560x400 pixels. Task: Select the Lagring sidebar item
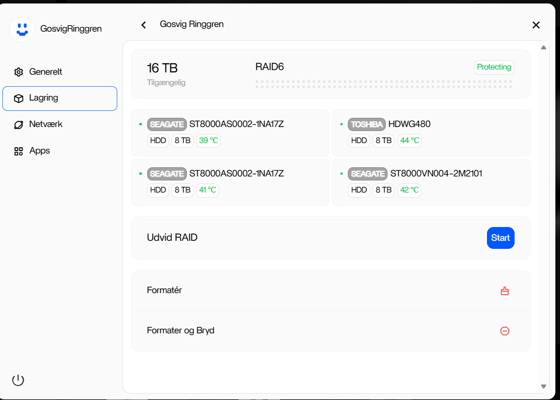[x=60, y=98]
